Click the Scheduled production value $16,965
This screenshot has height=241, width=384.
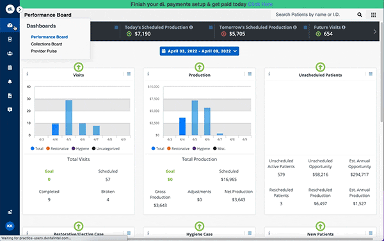(228, 180)
